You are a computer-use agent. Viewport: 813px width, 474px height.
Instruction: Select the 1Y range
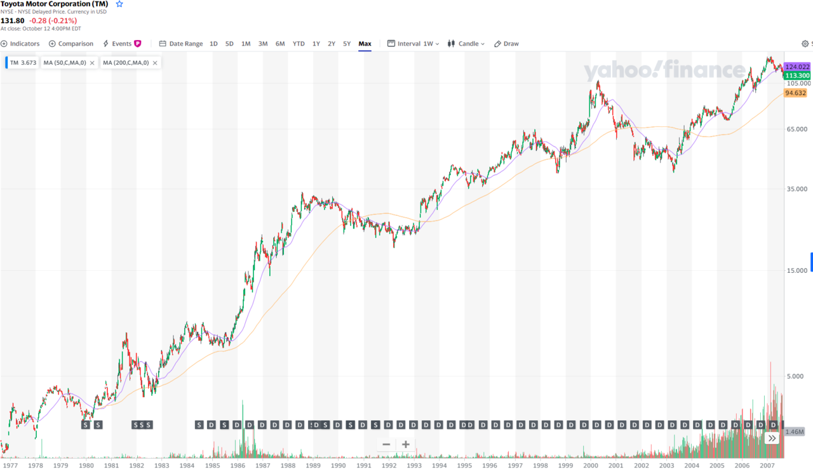(316, 44)
